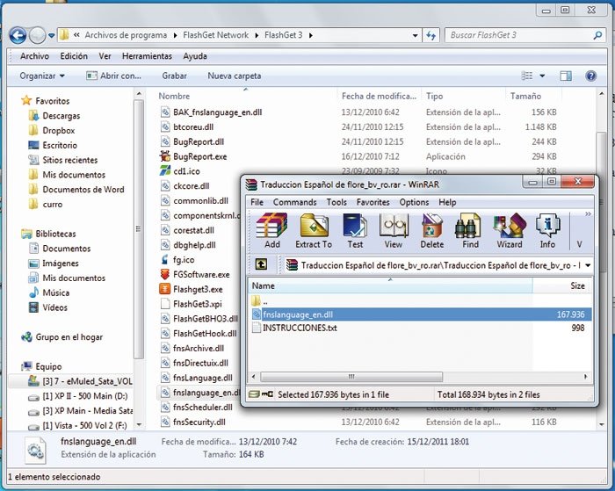Click the change view icon in Explorer
The width and height of the screenshot is (615, 491).
[527, 76]
